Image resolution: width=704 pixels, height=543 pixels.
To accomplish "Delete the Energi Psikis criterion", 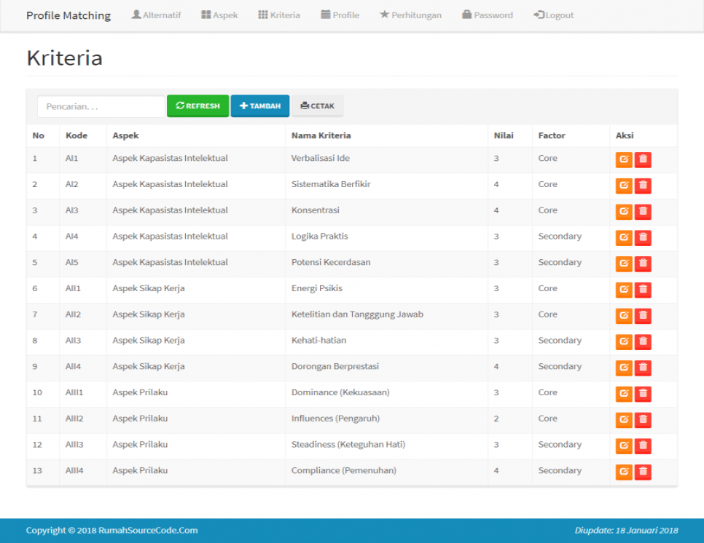I will [643, 289].
